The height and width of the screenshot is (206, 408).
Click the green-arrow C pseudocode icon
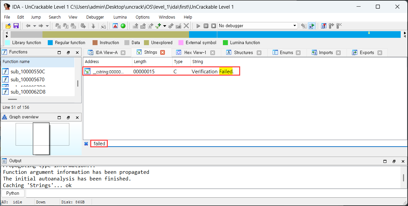click(311, 26)
